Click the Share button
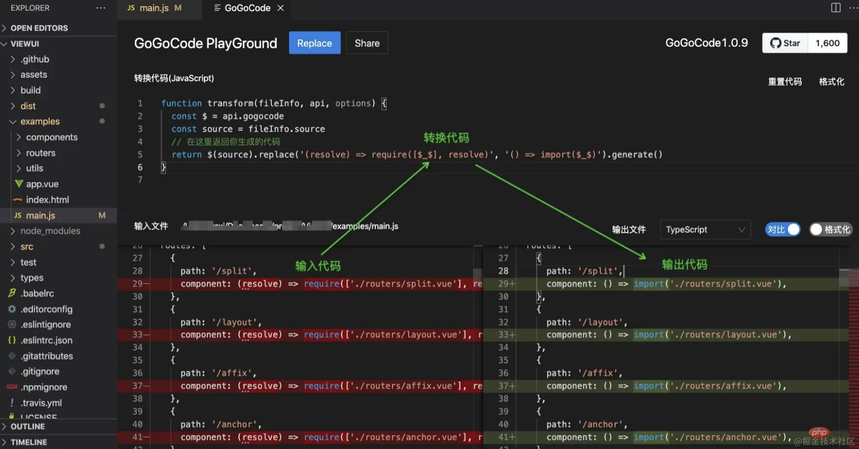 click(x=367, y=43)
